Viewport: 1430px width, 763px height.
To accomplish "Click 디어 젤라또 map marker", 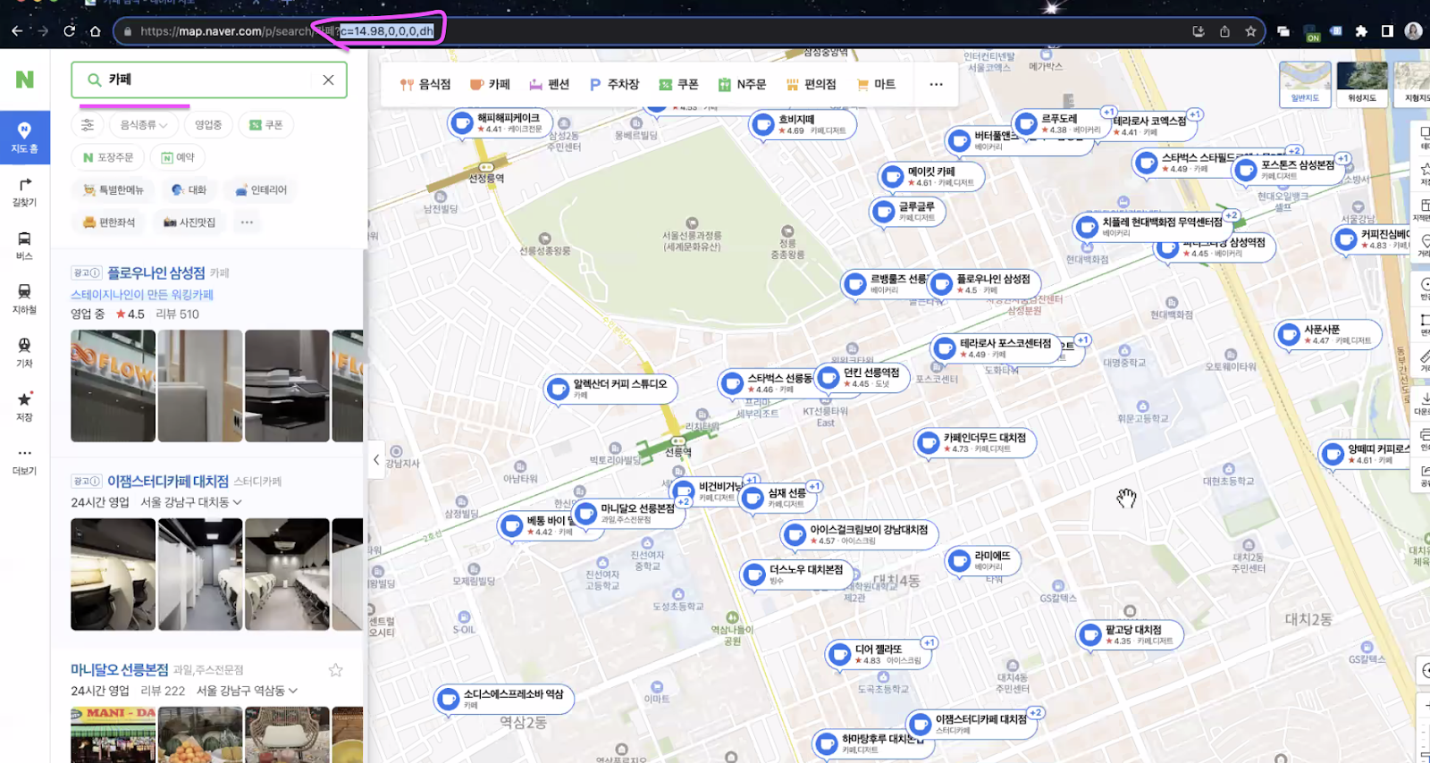I will [877, 654].
